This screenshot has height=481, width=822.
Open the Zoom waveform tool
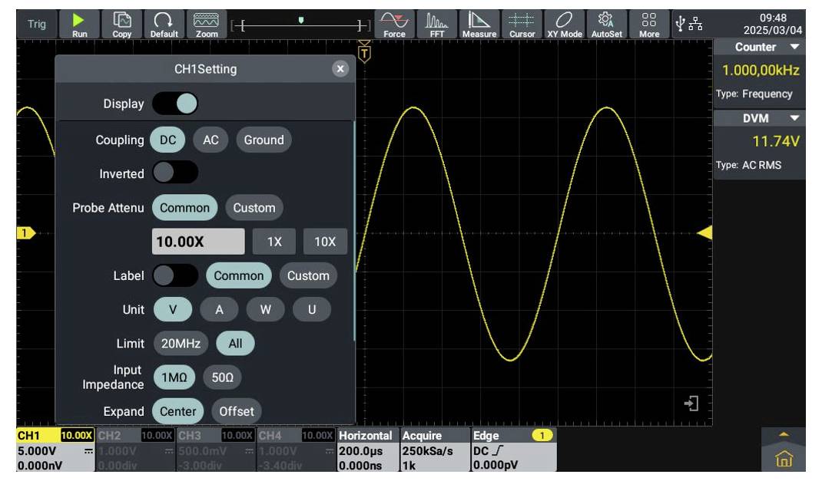point(206,24)
